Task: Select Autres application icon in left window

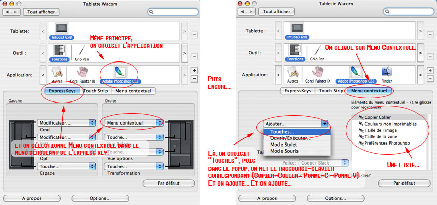Action: (57, 75)
